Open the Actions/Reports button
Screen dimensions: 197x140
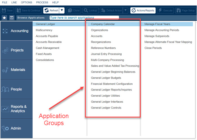(143, 10)
